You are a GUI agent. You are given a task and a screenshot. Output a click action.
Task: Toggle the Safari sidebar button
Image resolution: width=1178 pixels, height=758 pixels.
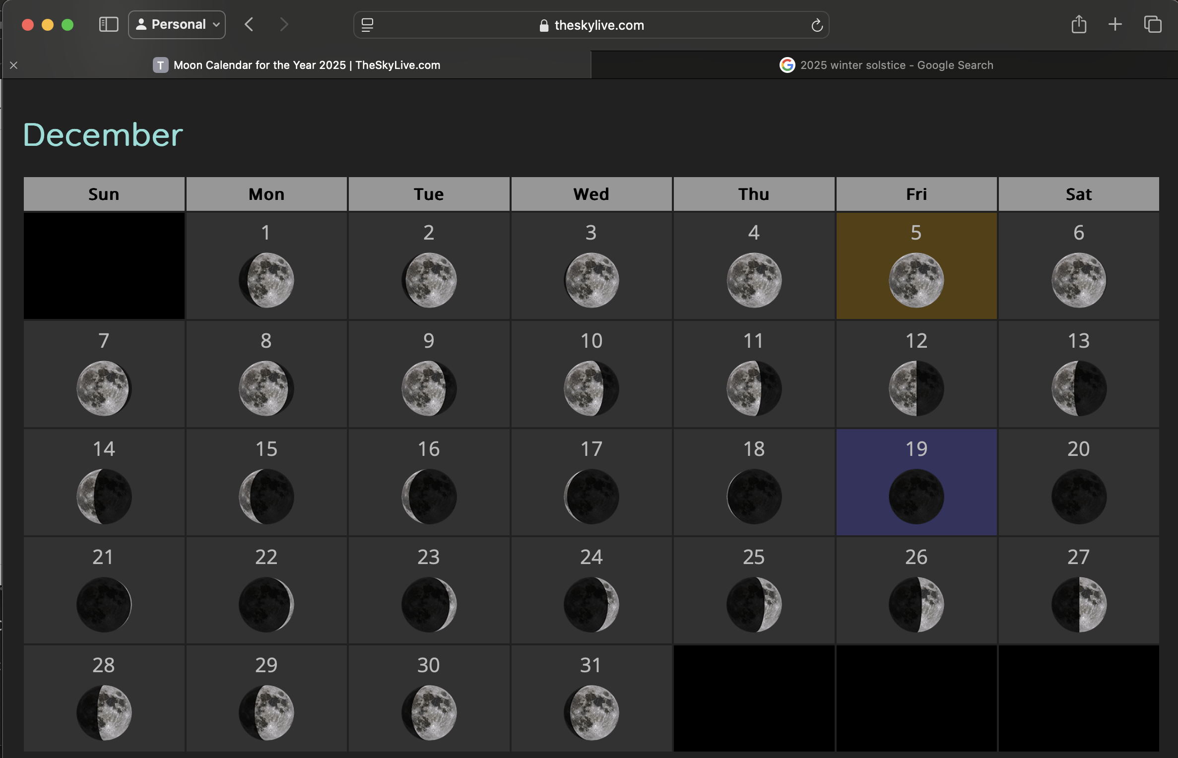coord(109,24)
